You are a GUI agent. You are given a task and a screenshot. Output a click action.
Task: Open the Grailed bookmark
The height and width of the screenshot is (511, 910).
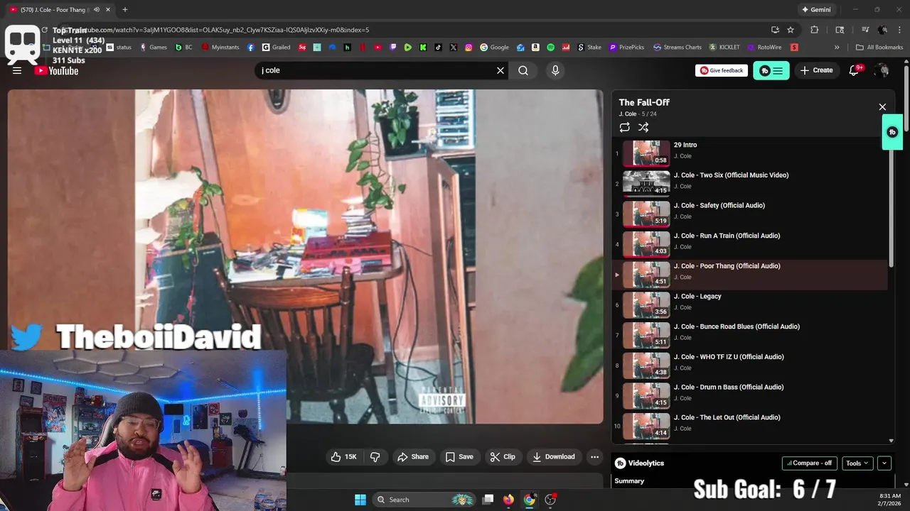tap(277, 48)
